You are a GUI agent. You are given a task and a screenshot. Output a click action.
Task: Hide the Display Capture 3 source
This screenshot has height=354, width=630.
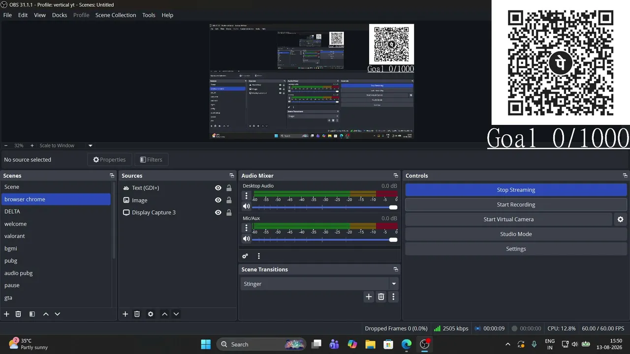point(218,212)
